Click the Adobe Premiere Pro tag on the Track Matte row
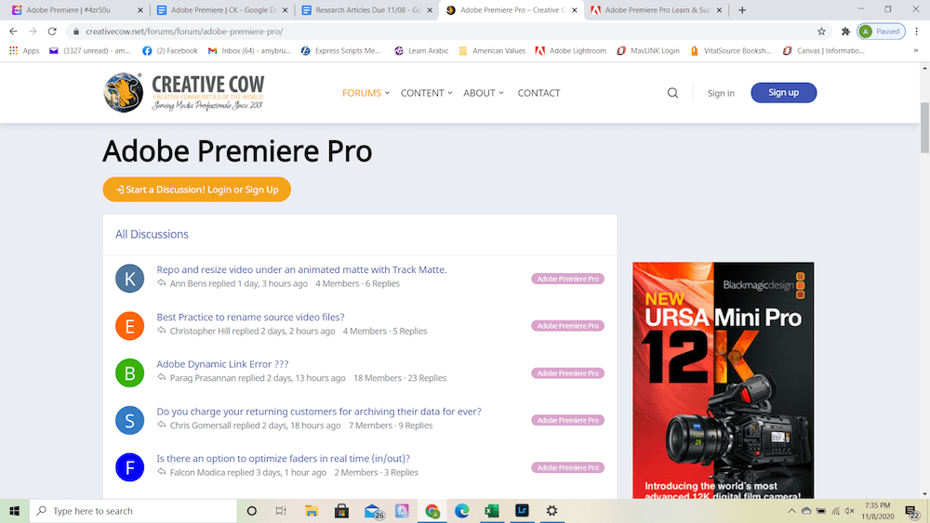 (x=567, y=279)
